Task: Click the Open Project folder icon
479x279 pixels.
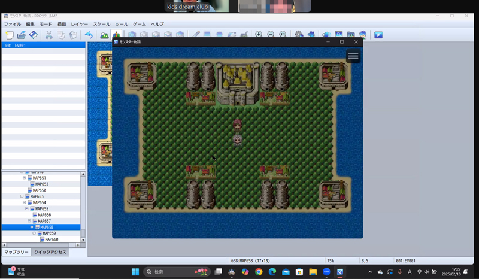Action: coord(22,35)
